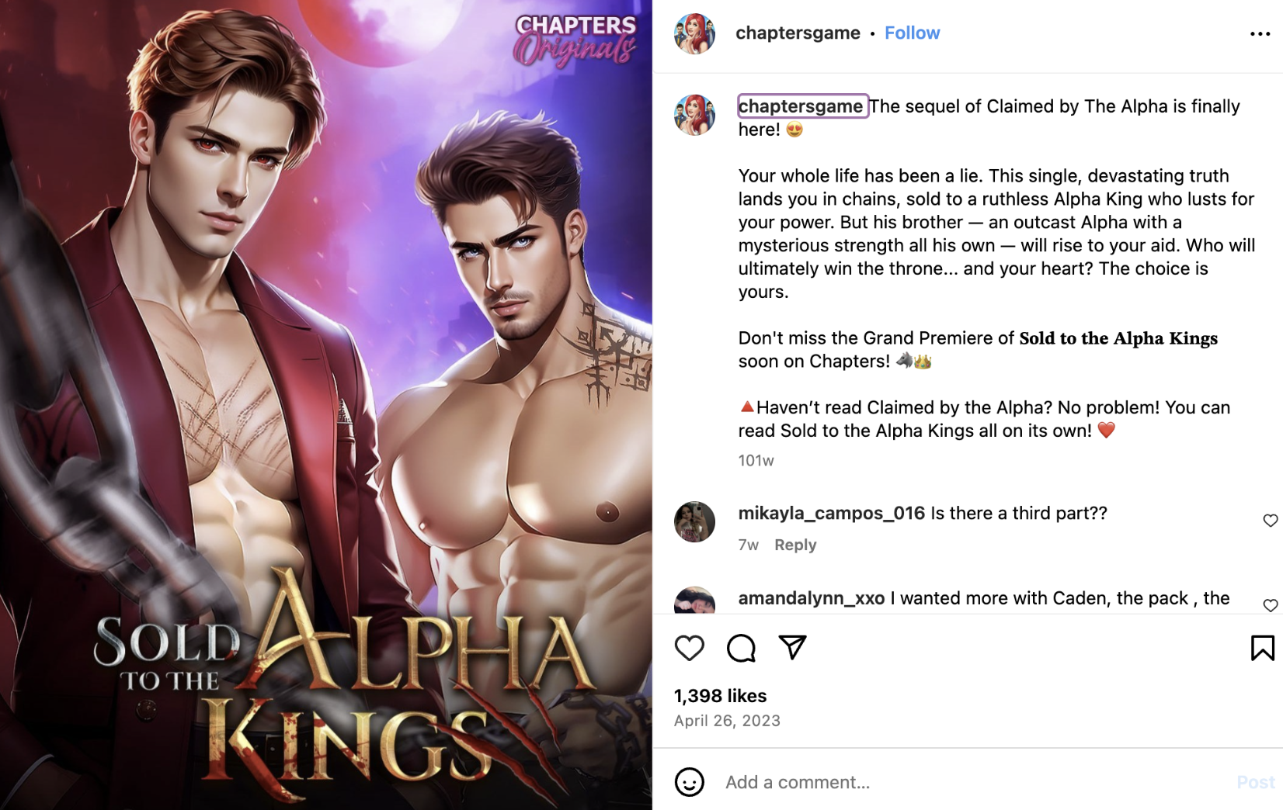The image size is (1283, 810).
Task: Like mikayla_campos_016's comment
Action: coord(1270,521)
